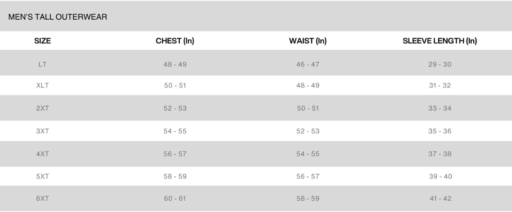Click the LT size row label
This screenshot has width=512, height=212.
[43, 64]
